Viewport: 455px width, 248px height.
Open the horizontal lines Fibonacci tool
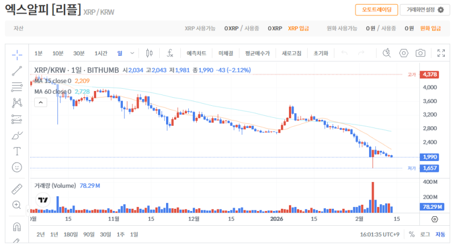(x=17, y=87)
